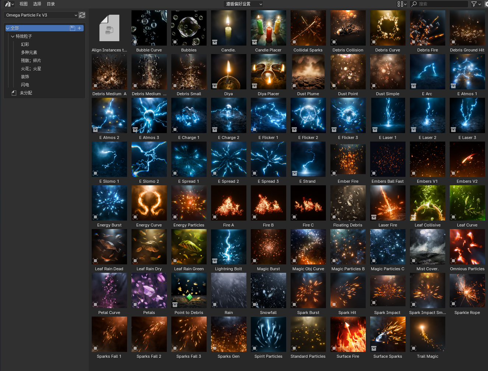Select the Embers Ball Fast asset thumbnail
The width and height of the screenshot is (488, 371).
pyautogui.click(x=388, y=159)
